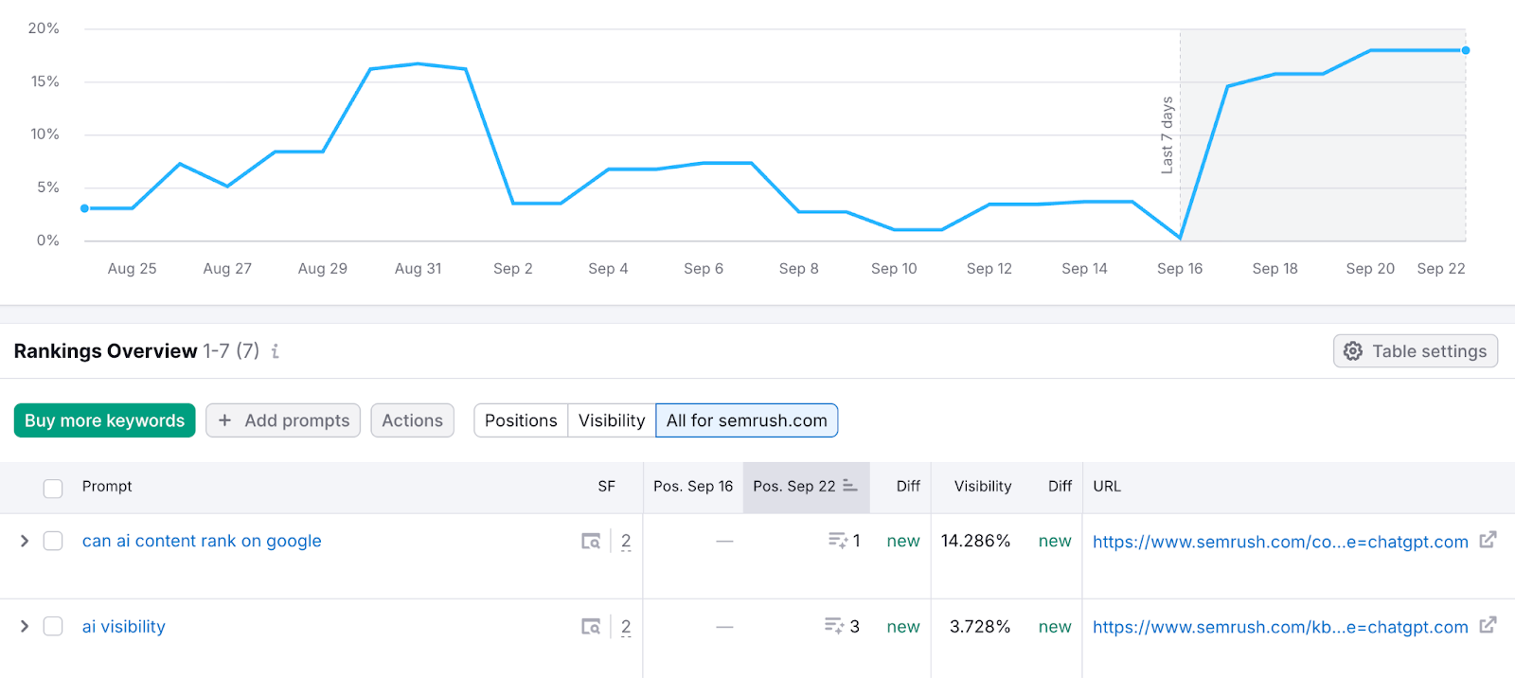Click the info icon beside Rankings Overview

click(x=276, y=351)
